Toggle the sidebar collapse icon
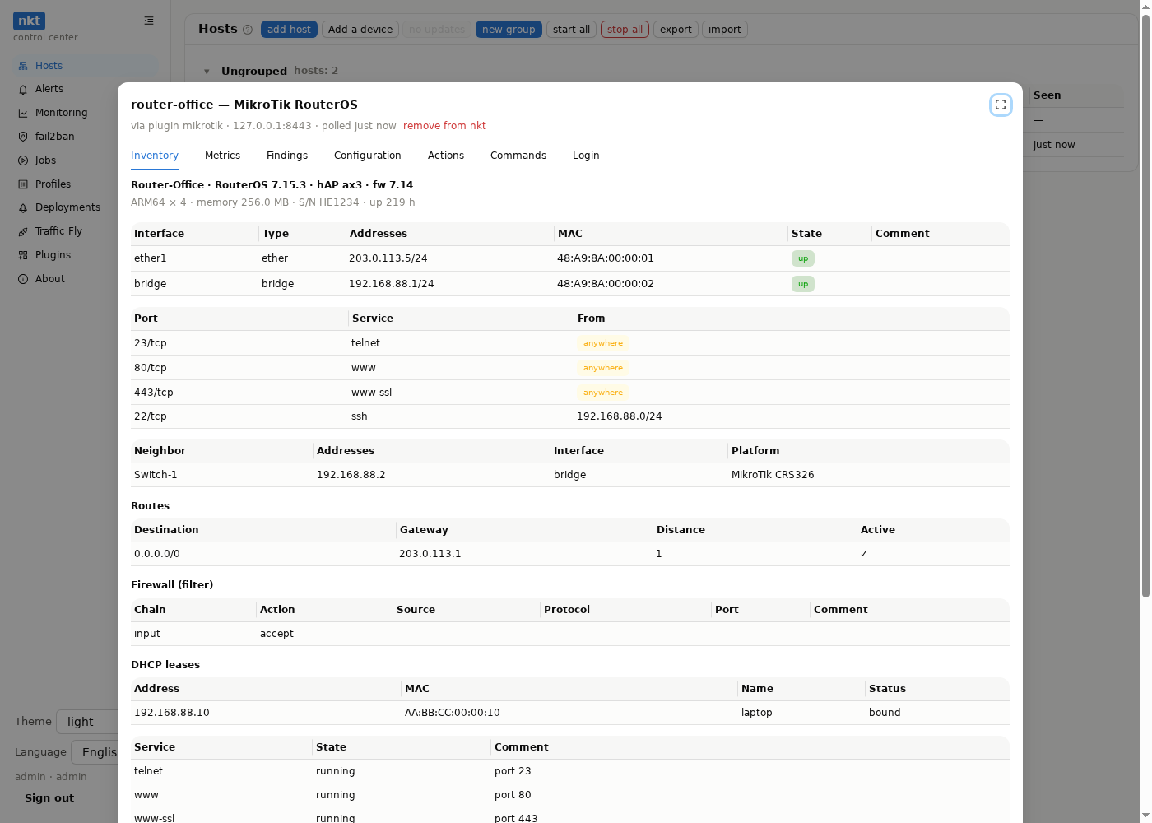Viewport: 1152px width, 823px height. tap(149, 21)
